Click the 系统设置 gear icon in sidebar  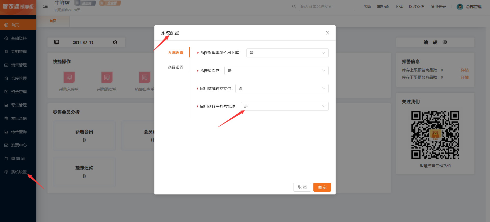[x=6, y=172]
